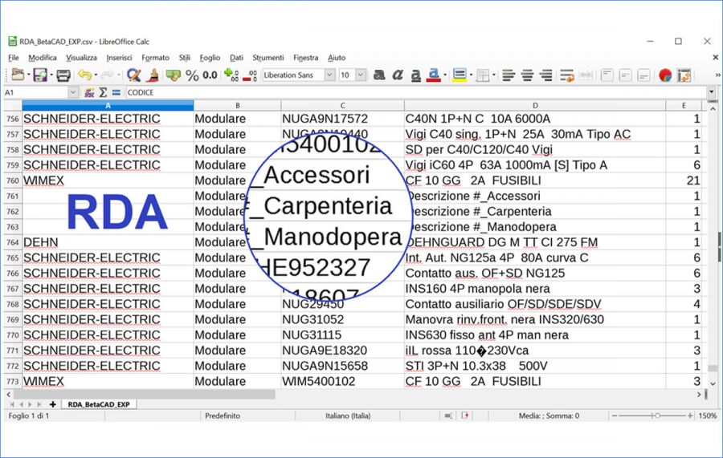Show hidden toolbar items with double chevron
The height and width of the screenshot is (458, 723).
717,75
